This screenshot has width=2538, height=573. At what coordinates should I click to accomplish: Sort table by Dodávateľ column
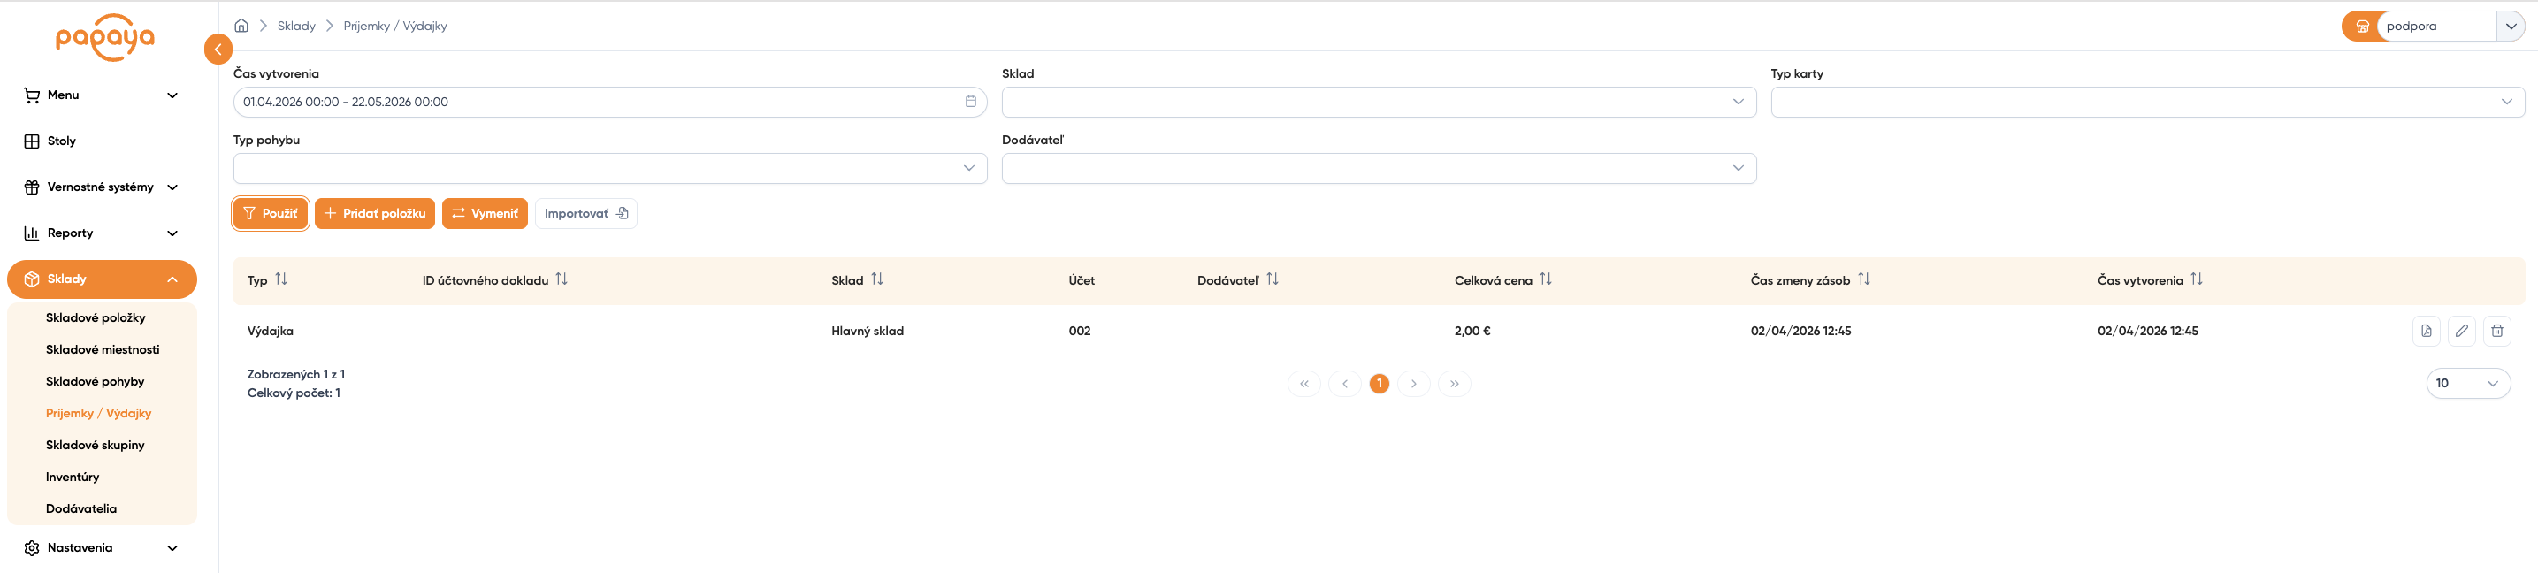point(1272,279)
